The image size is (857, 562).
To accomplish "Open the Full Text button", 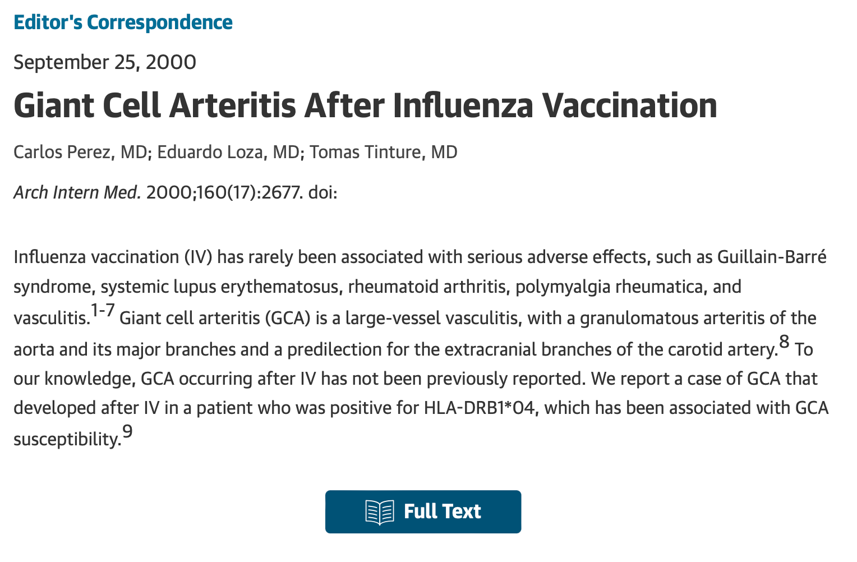I will [423, 512].
